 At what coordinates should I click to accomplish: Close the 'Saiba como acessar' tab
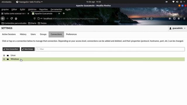click(x=28, y=14)
